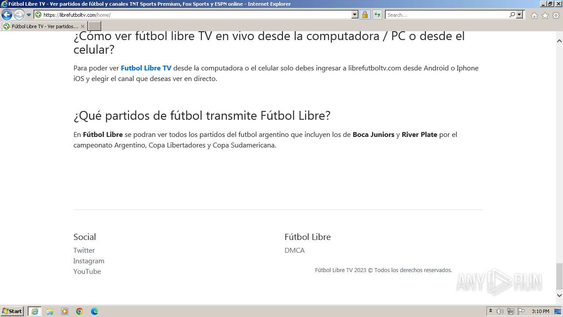Click the heading '¿Qué partidos de fútbol transmite Fútbol Libre?'
Viewport: 563px width, 317px height.
[x=202, y=115]
